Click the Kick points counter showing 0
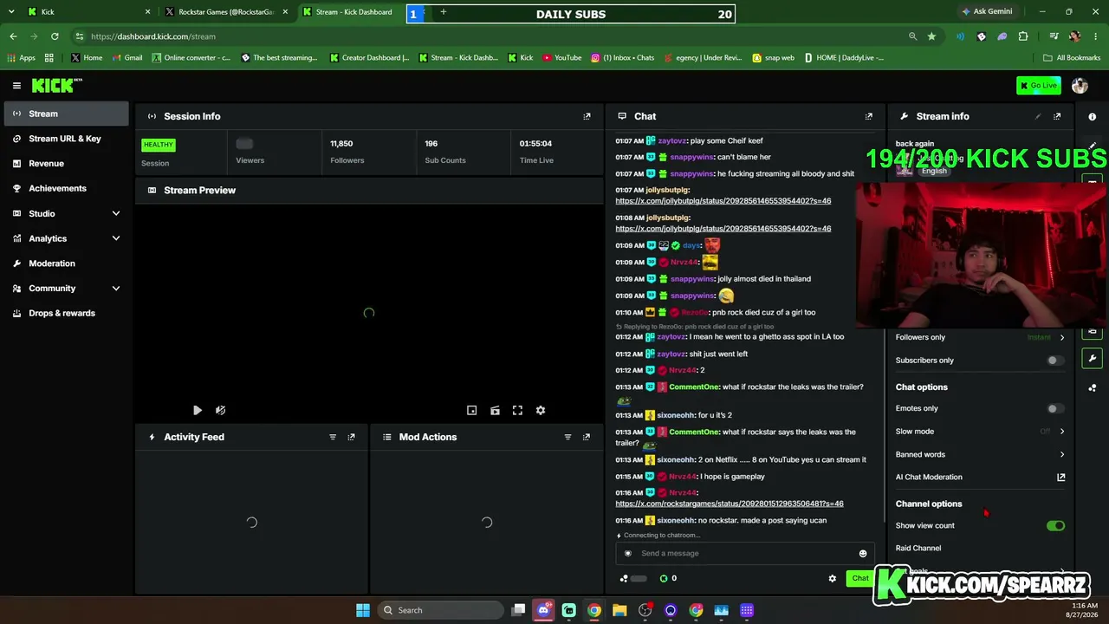 point(668,578)
